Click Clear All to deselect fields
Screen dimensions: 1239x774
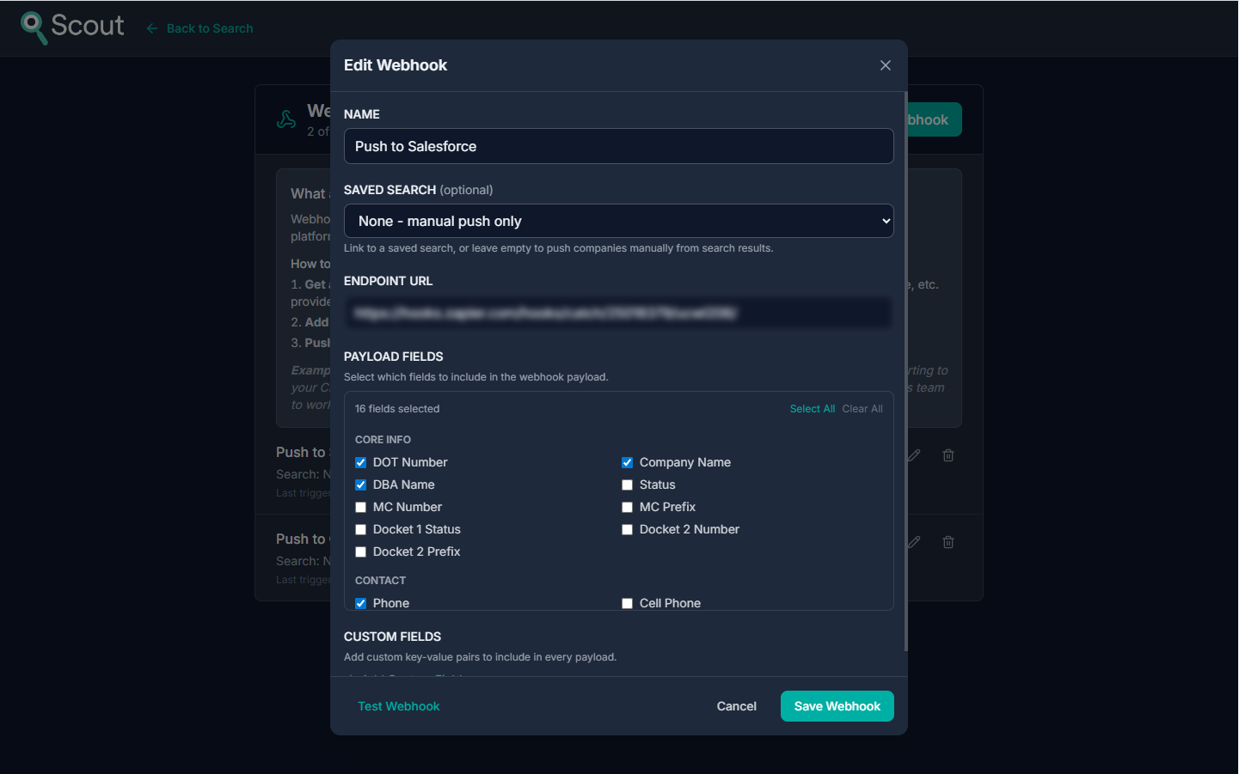(x=862, y=408)
